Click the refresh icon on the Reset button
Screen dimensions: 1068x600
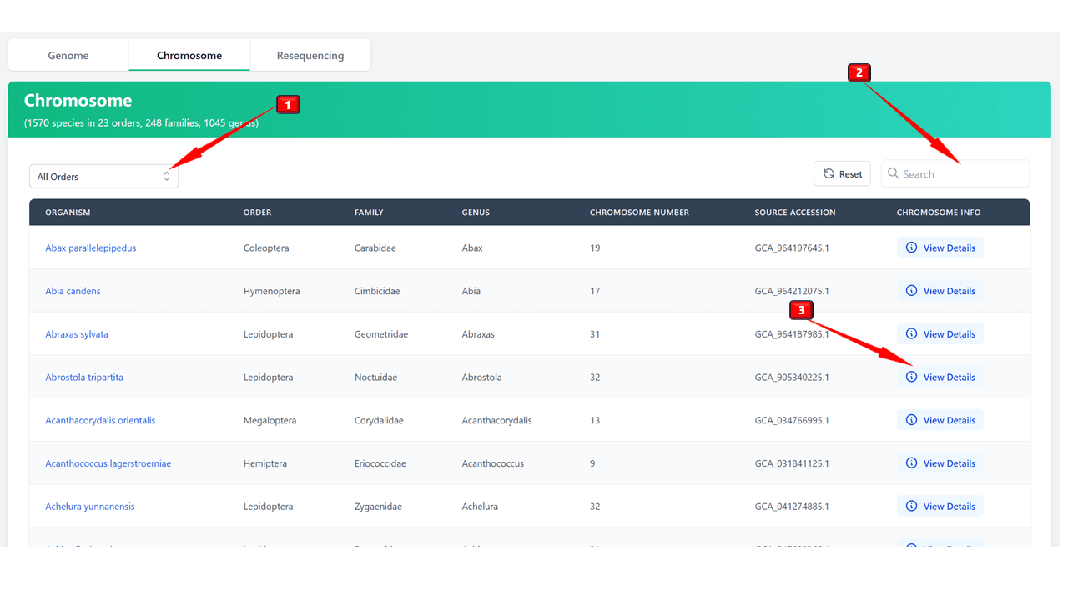pos(829,174)
